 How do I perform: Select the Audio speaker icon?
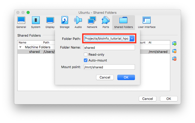(x=78, y=20)
